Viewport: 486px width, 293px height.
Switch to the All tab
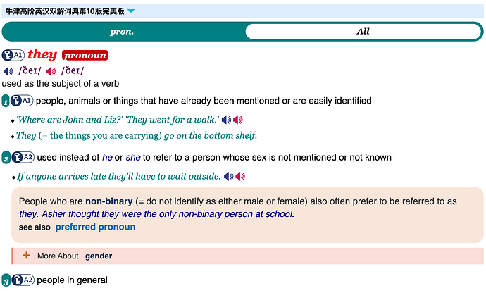coord(363,31)
